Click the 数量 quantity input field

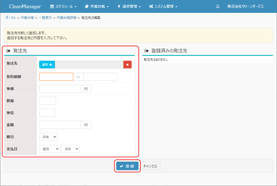click(x=47, y=101)
